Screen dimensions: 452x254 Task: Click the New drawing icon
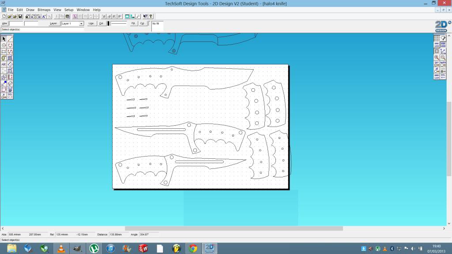point(4,16)
